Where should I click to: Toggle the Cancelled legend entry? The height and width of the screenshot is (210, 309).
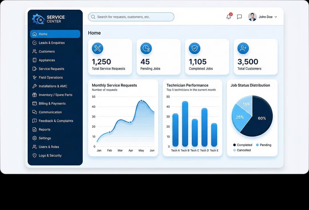pyautogui.click(x=242, y=150)
